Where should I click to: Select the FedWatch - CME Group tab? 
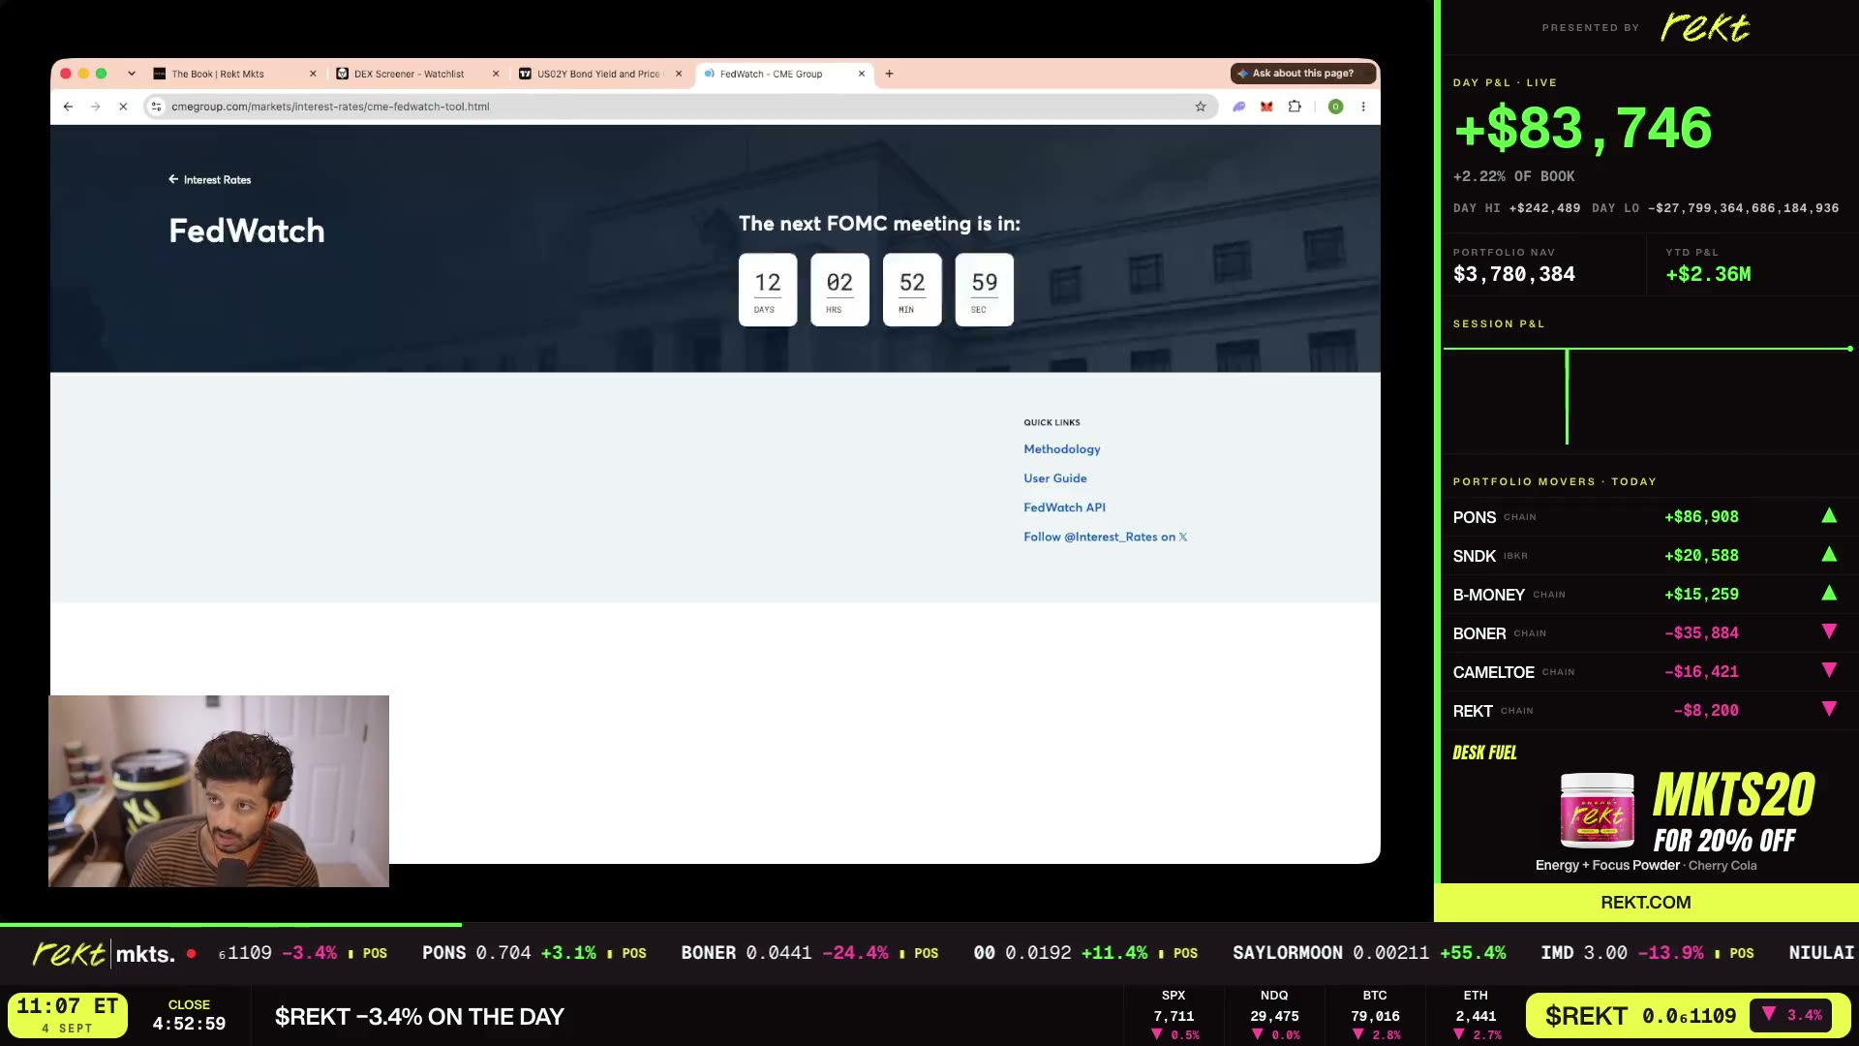click(784, 74)
